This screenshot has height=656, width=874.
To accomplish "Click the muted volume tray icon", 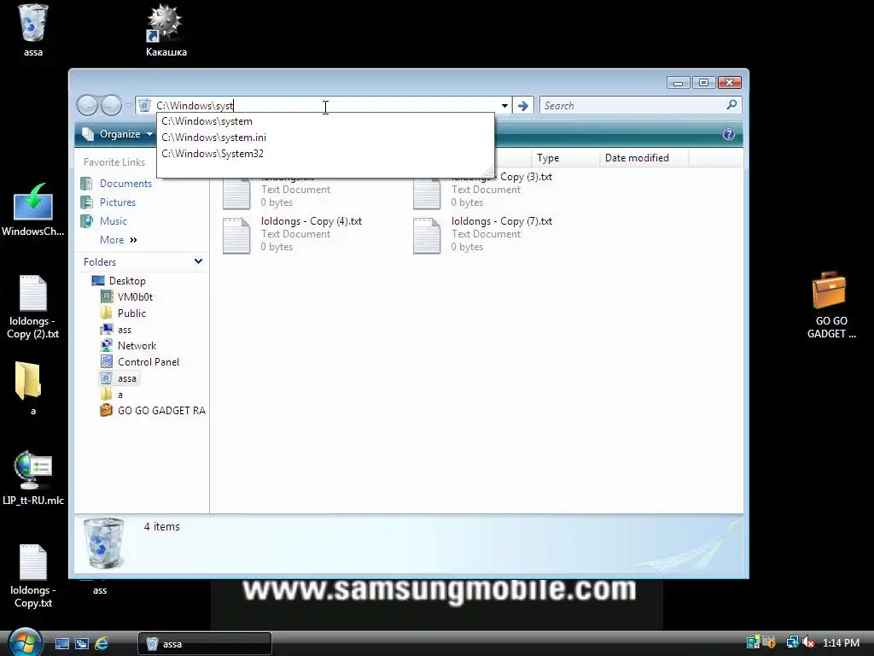I will coord(808,642).
